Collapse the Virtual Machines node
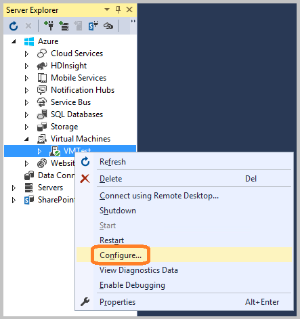 pos(26,139)
